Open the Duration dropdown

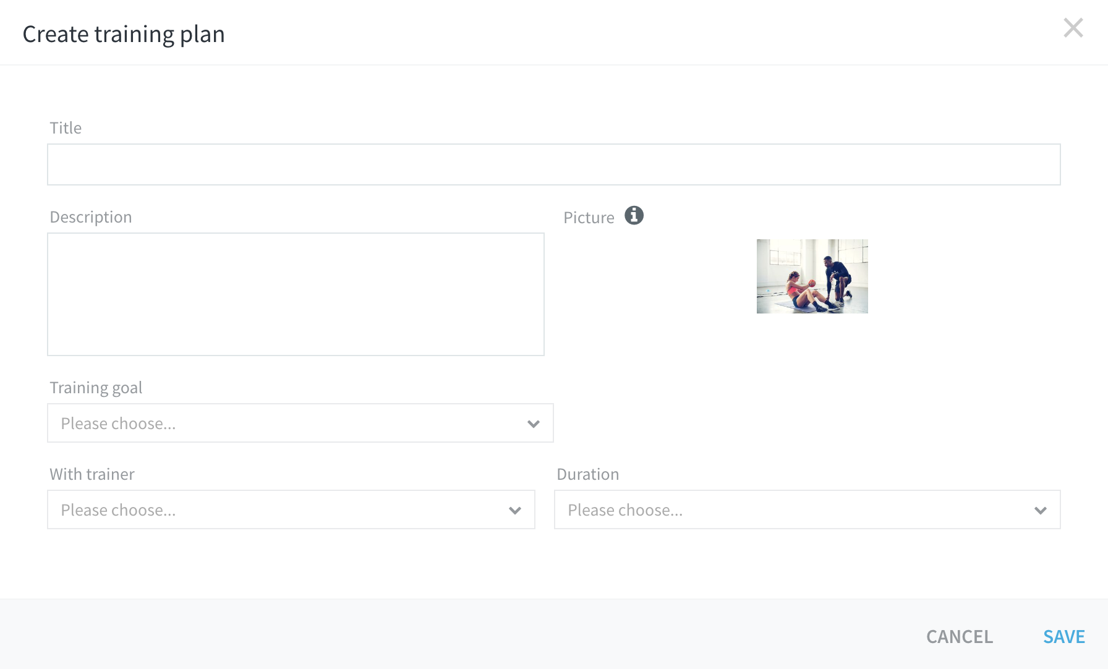pos(807,509)
